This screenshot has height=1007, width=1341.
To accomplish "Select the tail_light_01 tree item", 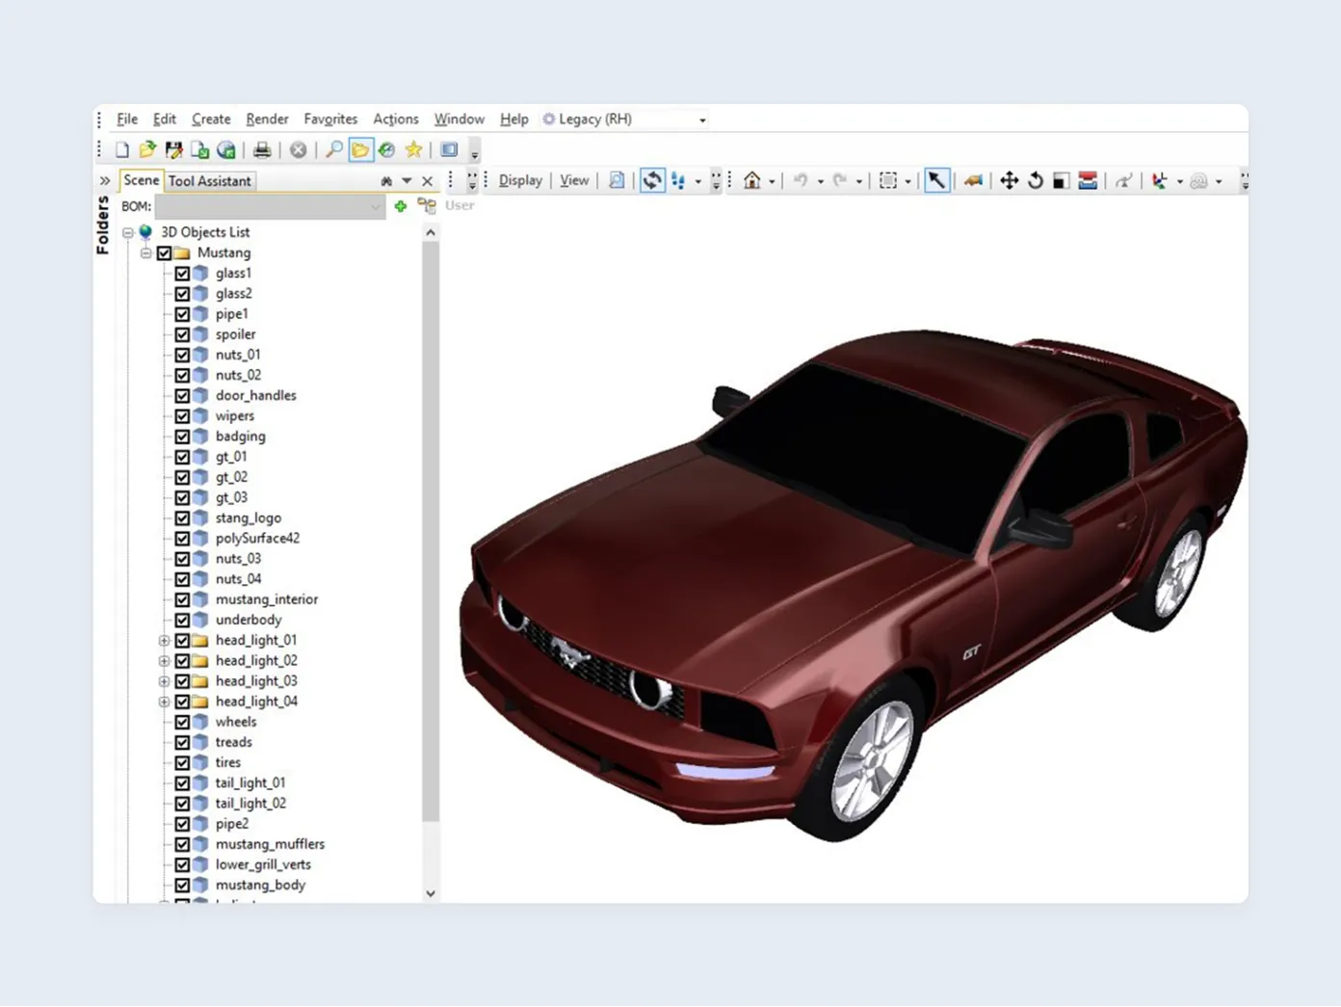I will (250, 782).
